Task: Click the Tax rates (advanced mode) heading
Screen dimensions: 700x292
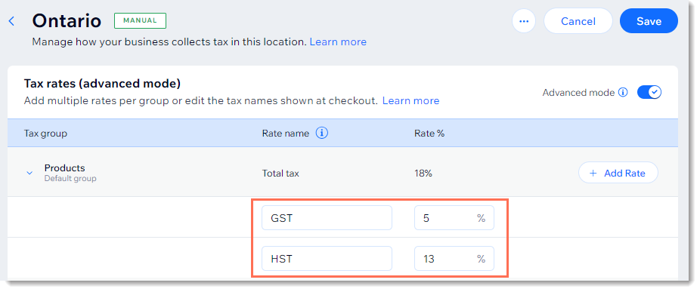Action: click(102, 83)
